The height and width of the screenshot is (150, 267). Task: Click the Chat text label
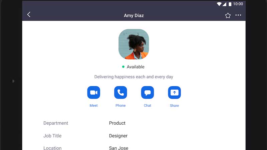(148, 105)
